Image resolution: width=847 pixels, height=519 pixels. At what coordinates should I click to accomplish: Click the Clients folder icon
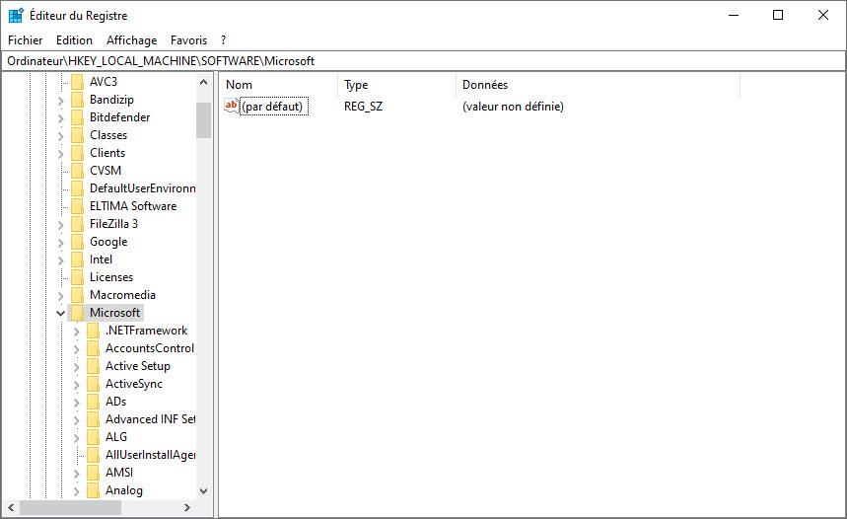click(x=77, y=153)
